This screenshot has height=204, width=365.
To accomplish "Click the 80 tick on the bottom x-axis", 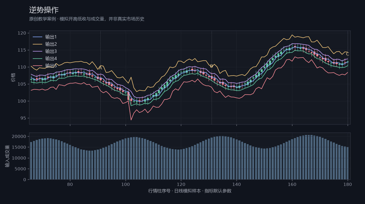I will 70,184.
